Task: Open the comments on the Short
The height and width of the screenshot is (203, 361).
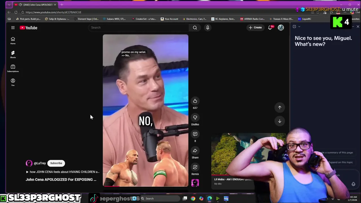Action: pos(195,134)
